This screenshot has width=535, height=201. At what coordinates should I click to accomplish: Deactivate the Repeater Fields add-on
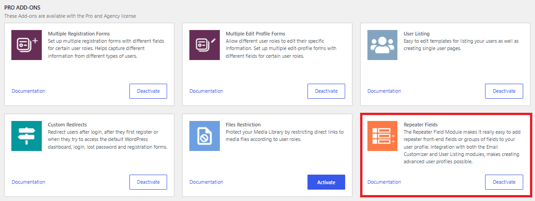[504, 182]
